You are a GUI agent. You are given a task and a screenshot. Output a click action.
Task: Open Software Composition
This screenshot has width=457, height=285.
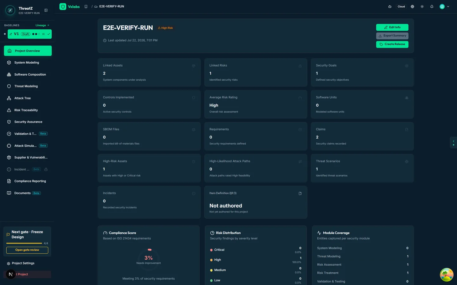[28, 74]
